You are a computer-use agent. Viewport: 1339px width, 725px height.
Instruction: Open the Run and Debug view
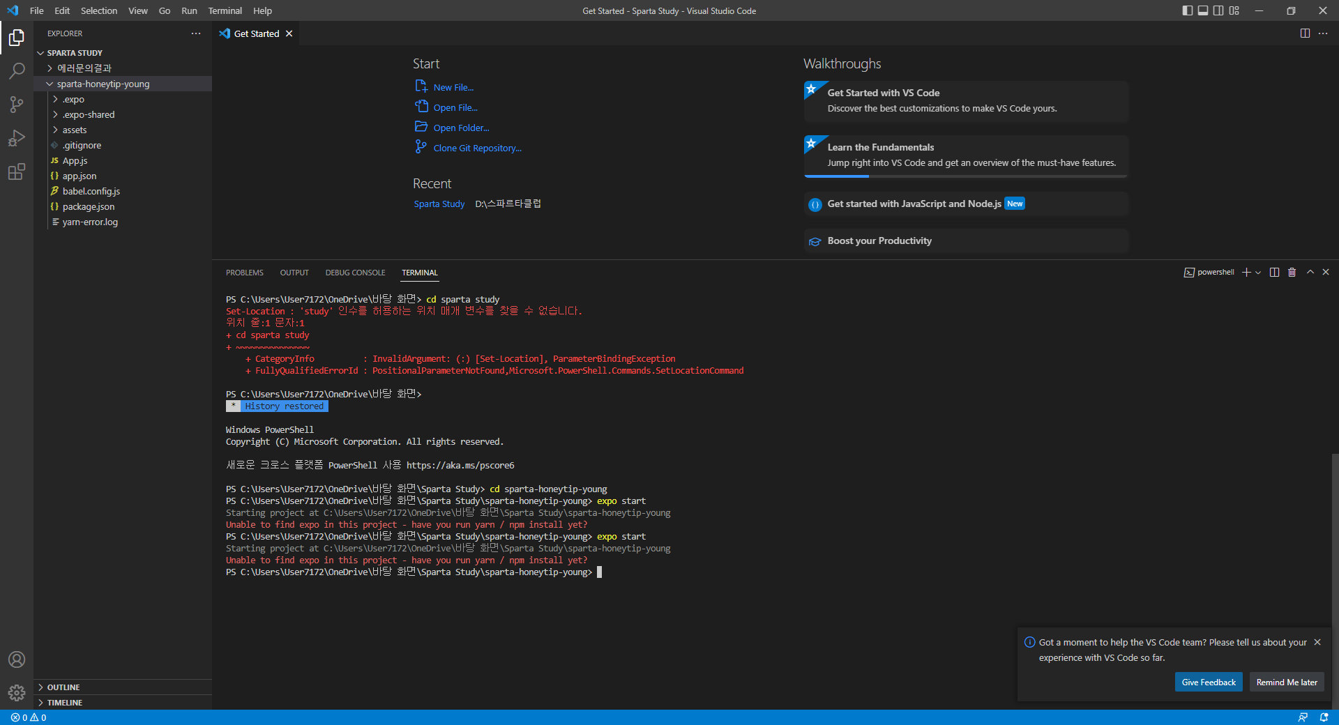[17, 138]
